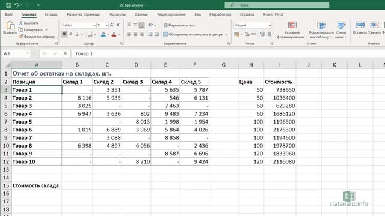The image size is (385, 216).
Task: Open the font color dropdown arrow
Action: point(119,35)
